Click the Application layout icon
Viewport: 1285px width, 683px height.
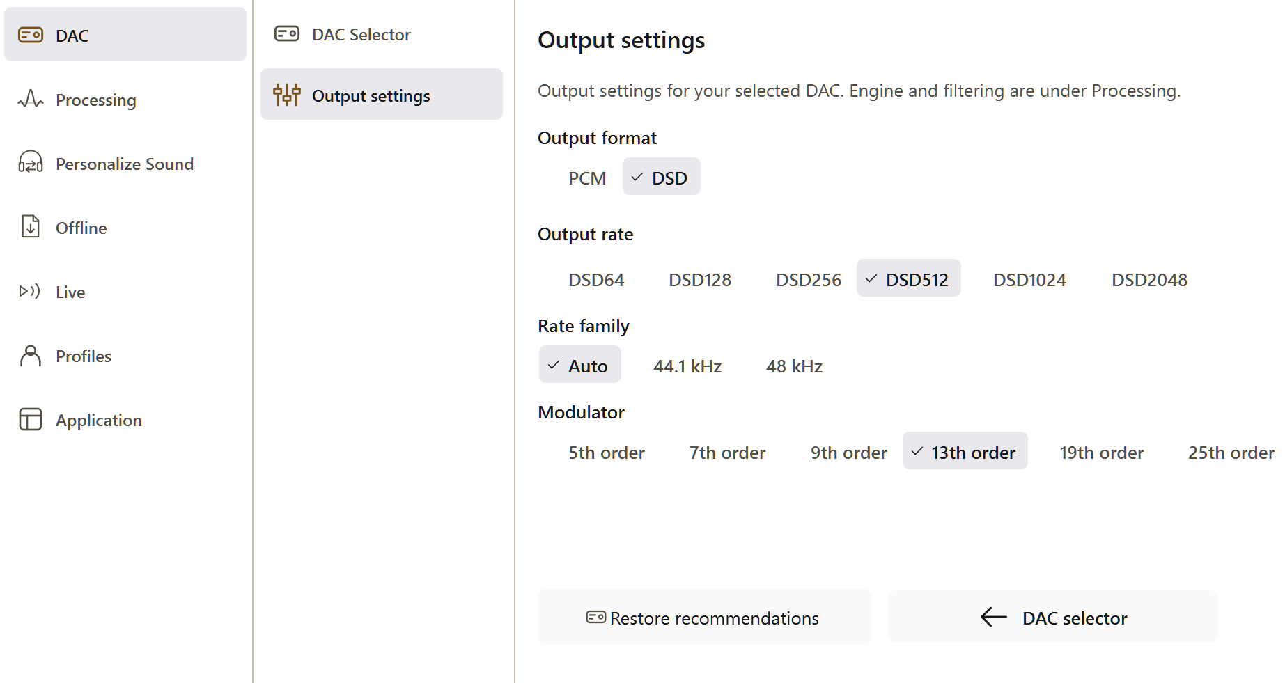click(x=31, y=419)
